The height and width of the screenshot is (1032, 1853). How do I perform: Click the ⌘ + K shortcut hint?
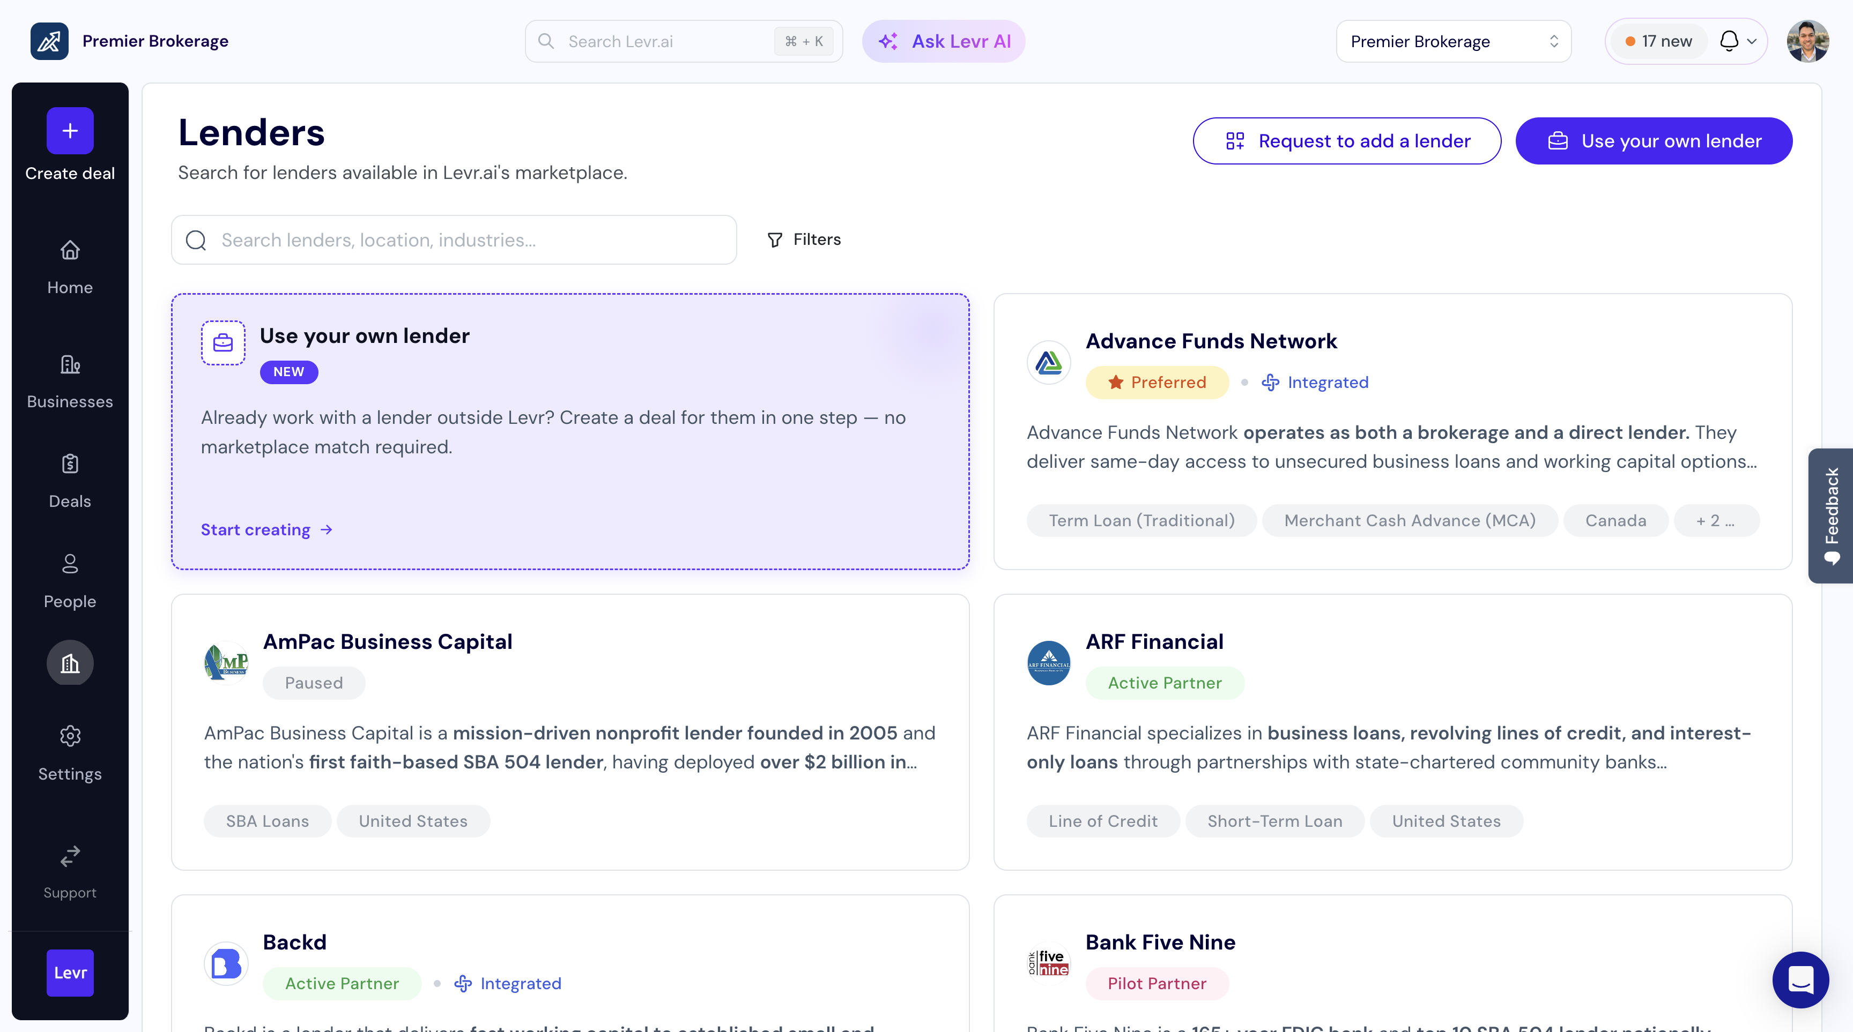point(804,41)
